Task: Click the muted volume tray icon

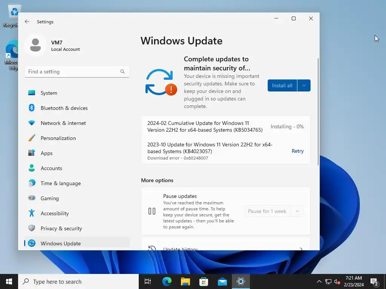Action: click(337, 281)
